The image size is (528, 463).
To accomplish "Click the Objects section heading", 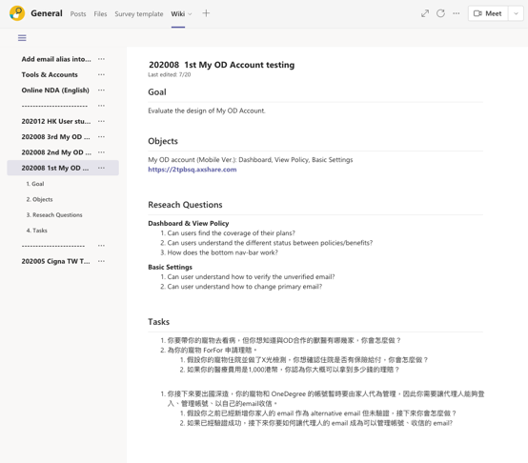I will coord(163,141).
